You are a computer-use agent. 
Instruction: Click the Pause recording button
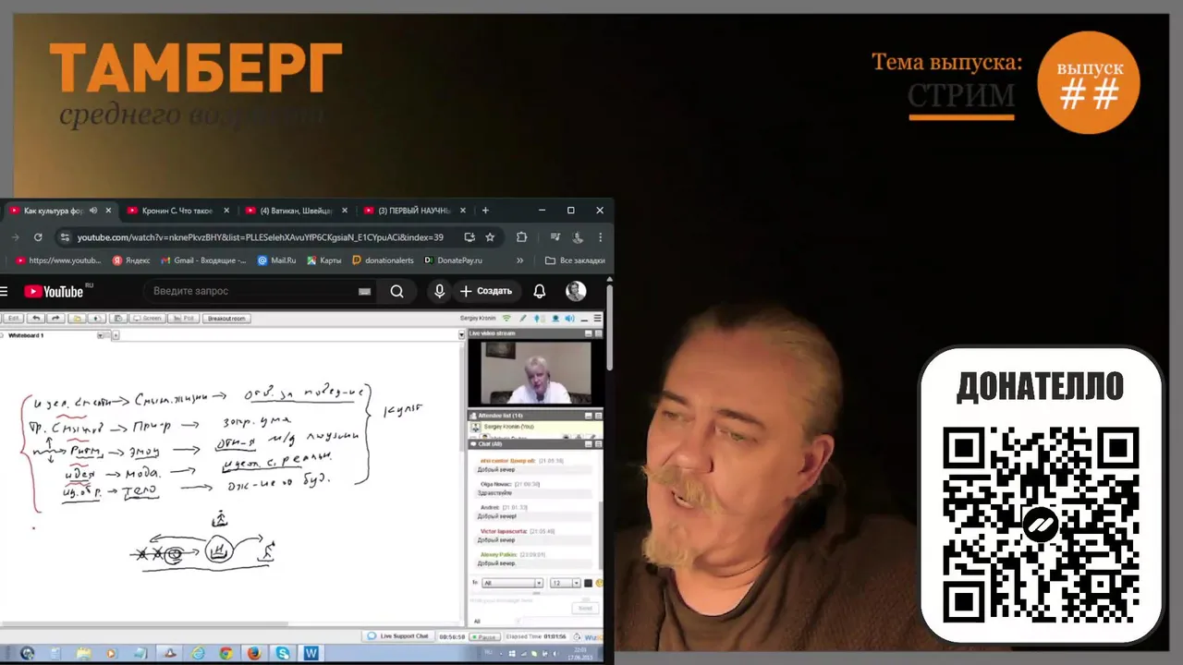(x=484, y=636)
